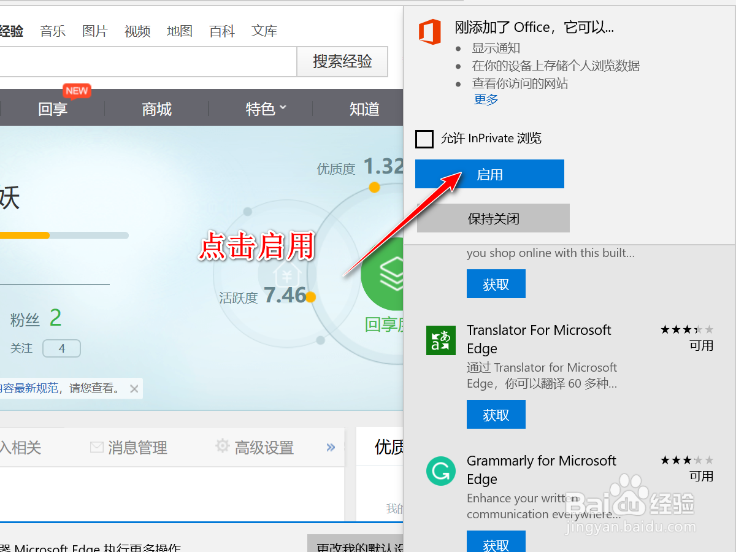This screenshot has height=552, width=736.
Task: Close the 最新规范 notice with its X
Action: 134,388
